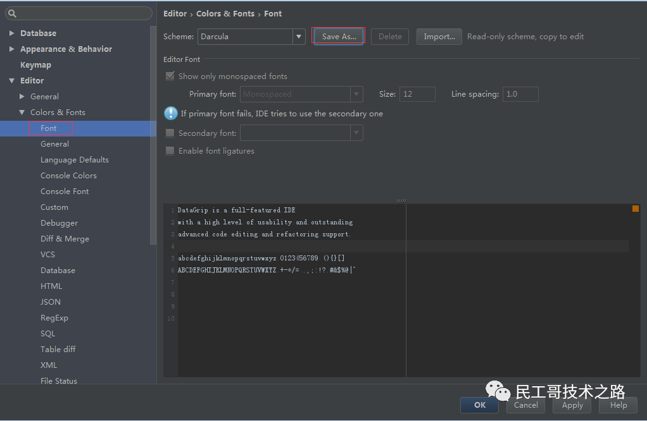Enable the Secondary font checkbox
The image size is (647, 421).
click(x=170, y=133)
